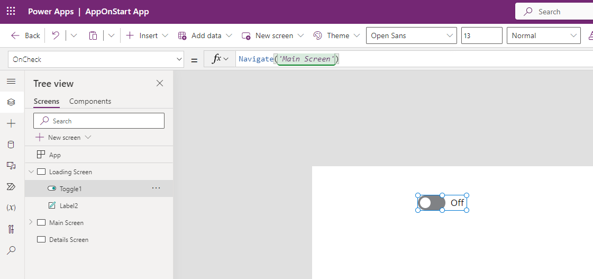593x279 pixels.
Task: Click the Tree view search field
Action: (x=99, y=121)
